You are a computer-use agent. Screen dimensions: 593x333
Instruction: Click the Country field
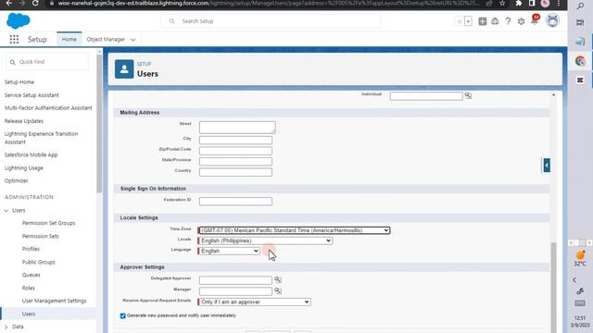pos(235,172)
